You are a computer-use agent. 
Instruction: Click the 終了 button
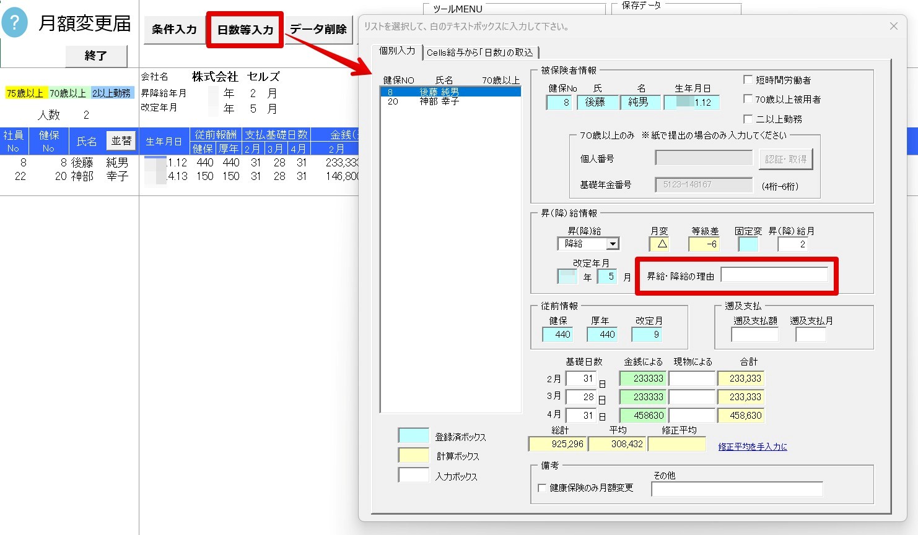96,56
